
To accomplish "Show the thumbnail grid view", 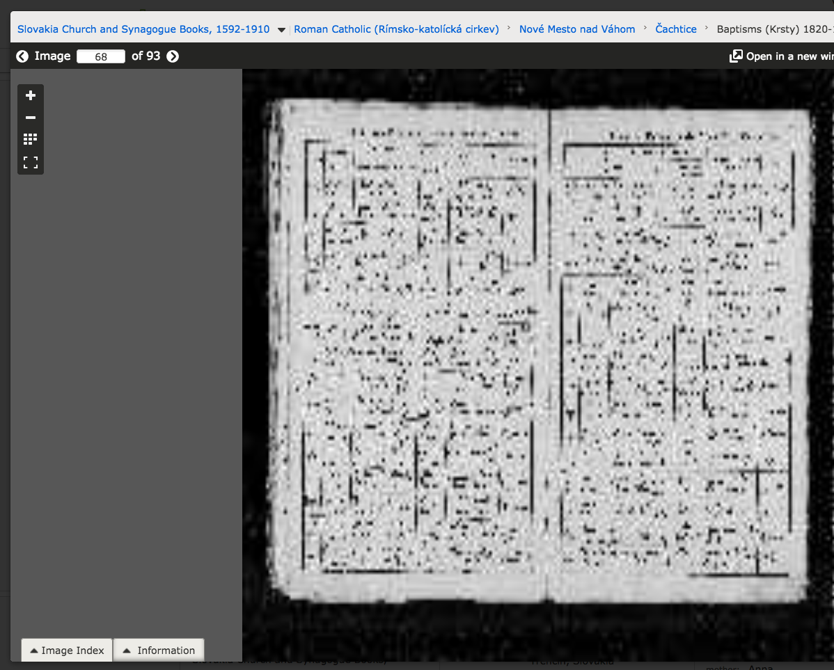I will tap(30, 140).
